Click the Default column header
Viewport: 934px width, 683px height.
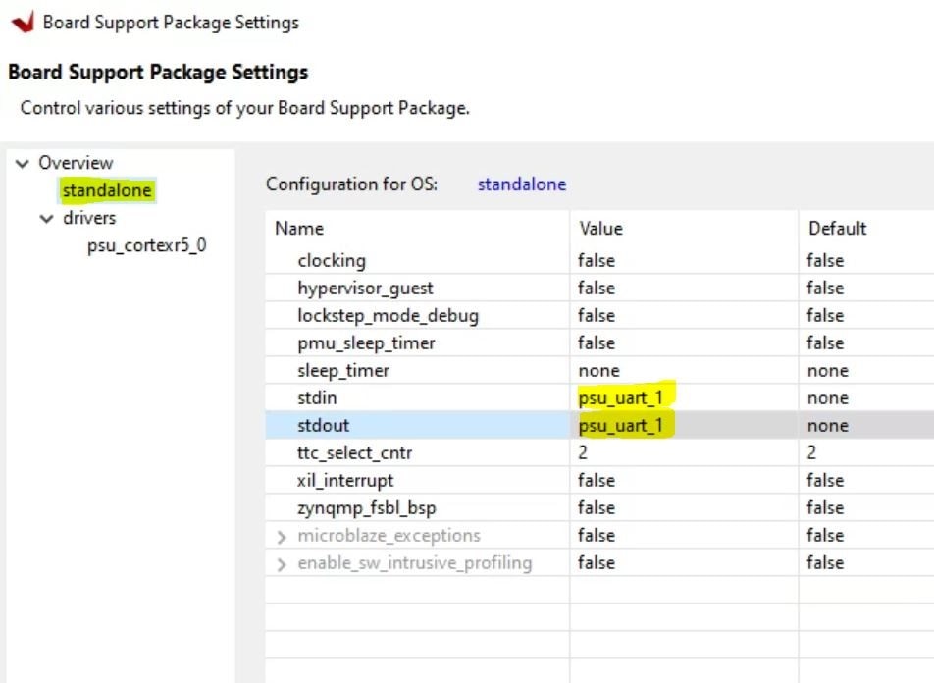(836, 228)
